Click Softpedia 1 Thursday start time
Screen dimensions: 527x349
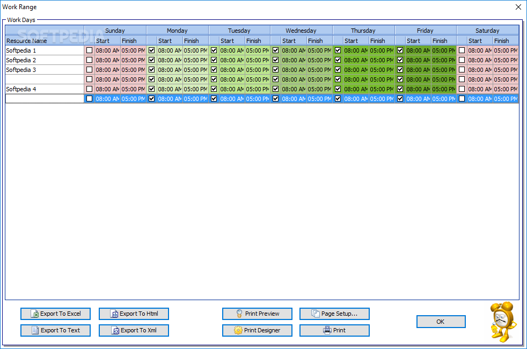click(356, 50)
